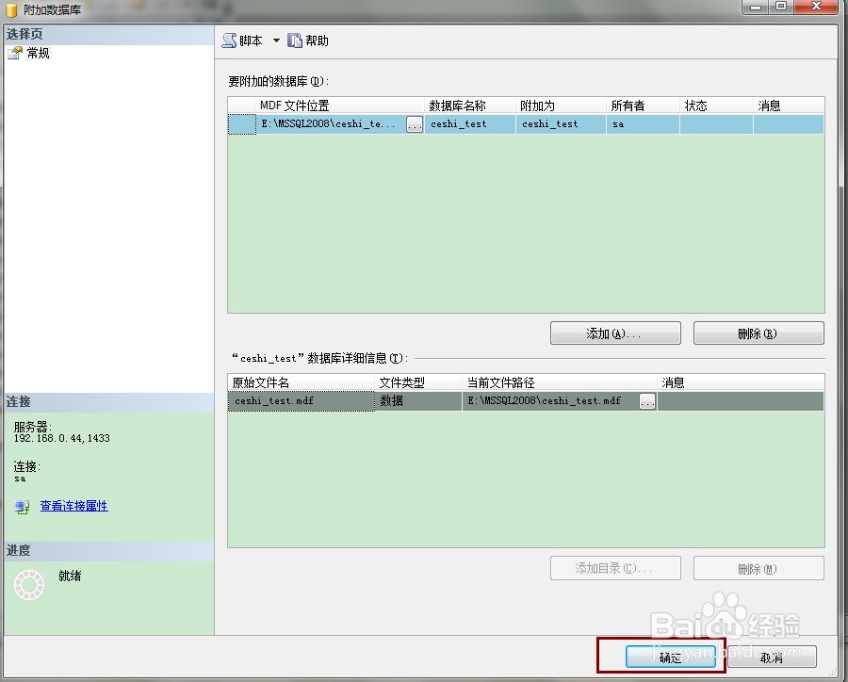
Task: Select the row header of the ceshi_test database row
Action: click(x=242, y=123)
